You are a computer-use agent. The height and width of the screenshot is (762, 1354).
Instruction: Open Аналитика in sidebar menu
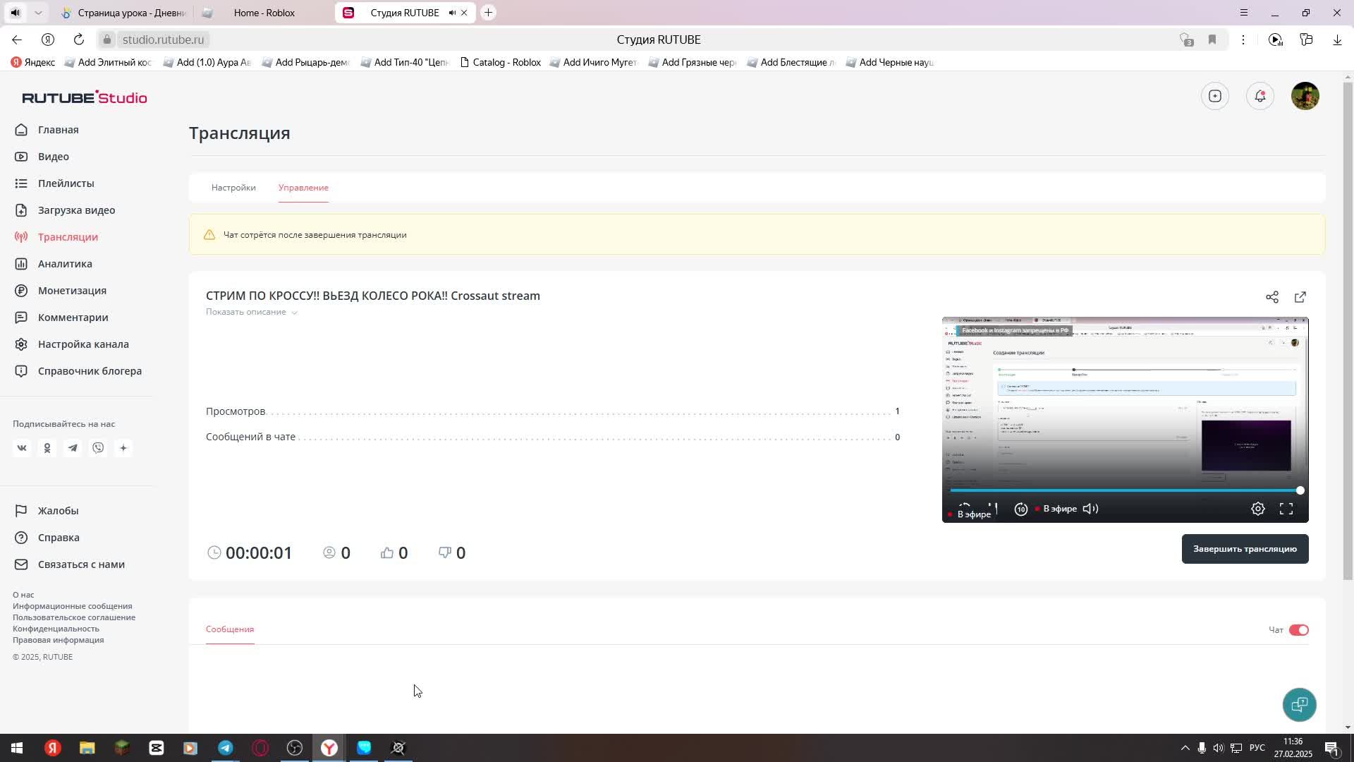pyautogui.click(x=65, y=264)
